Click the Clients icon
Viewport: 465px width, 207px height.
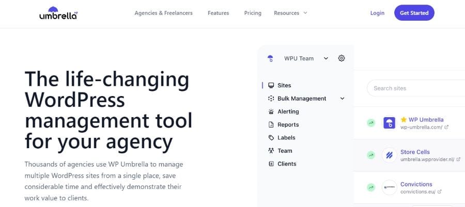(x=271, y=164)
